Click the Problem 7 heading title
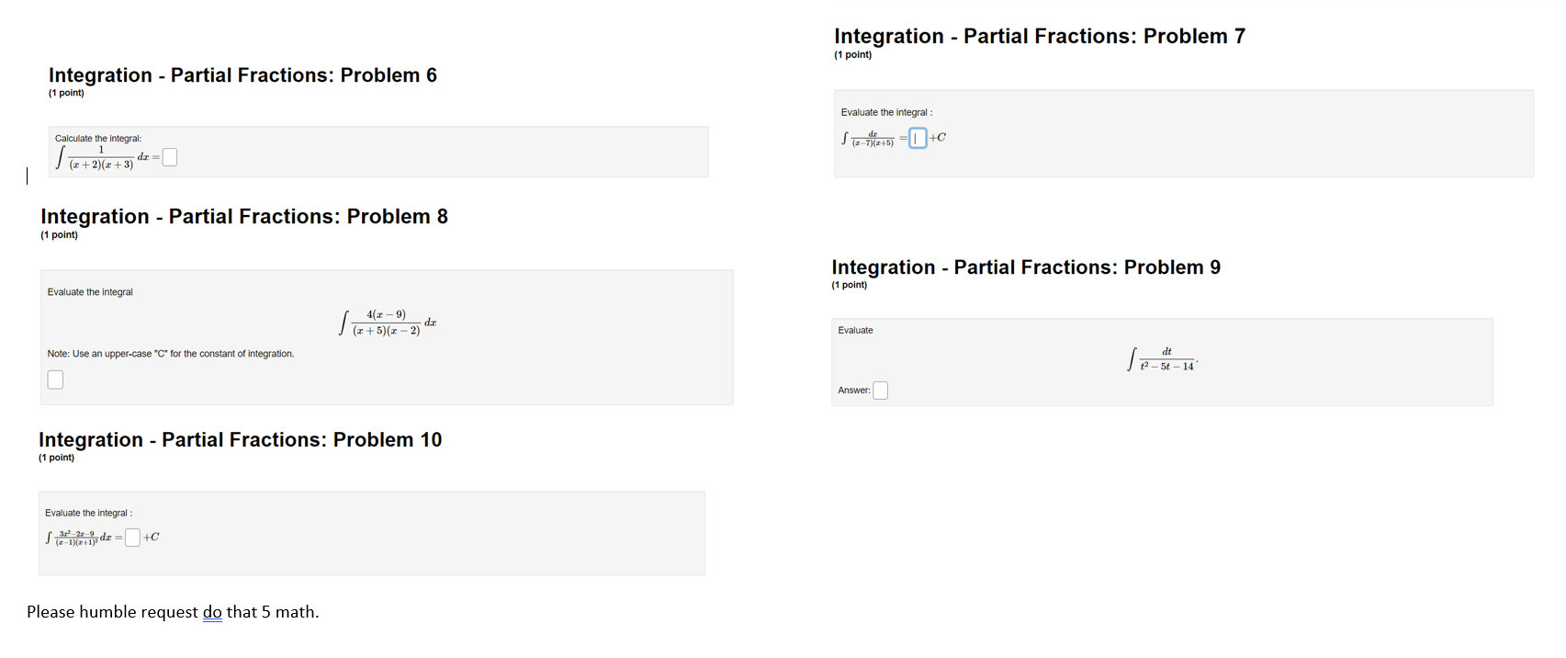 click(1040, 36)
